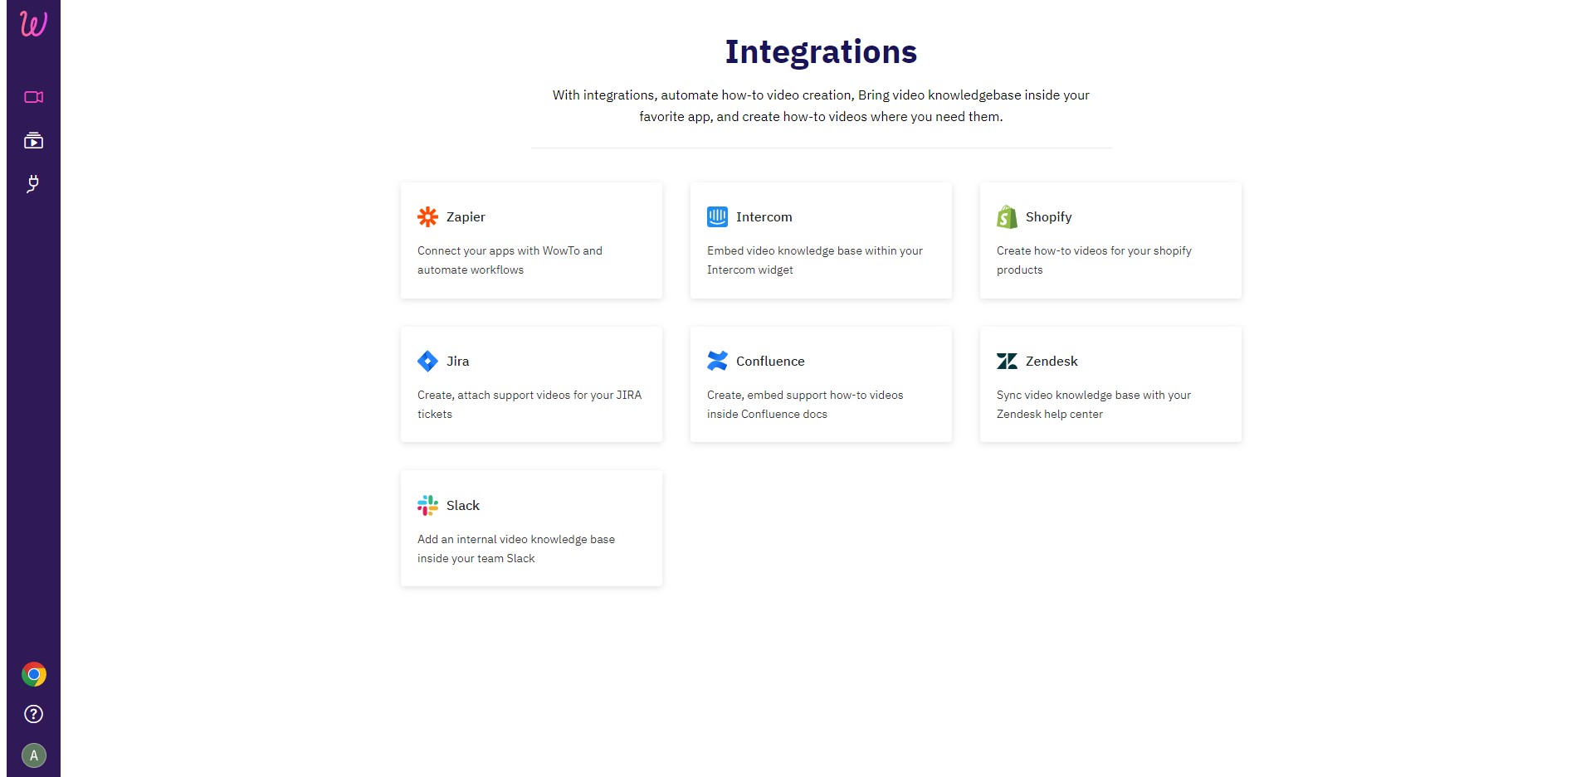Screen dimensions: 1586x777
Task: Click the Jira diamond icon
Action: [x=427, y=361]
